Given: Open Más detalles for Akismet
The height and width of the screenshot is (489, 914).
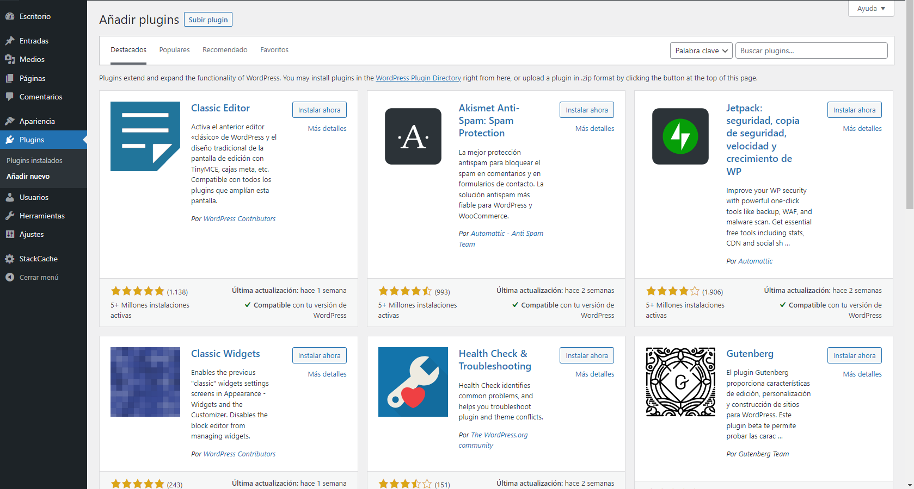Looking at the screenshot, I should 595,129.
